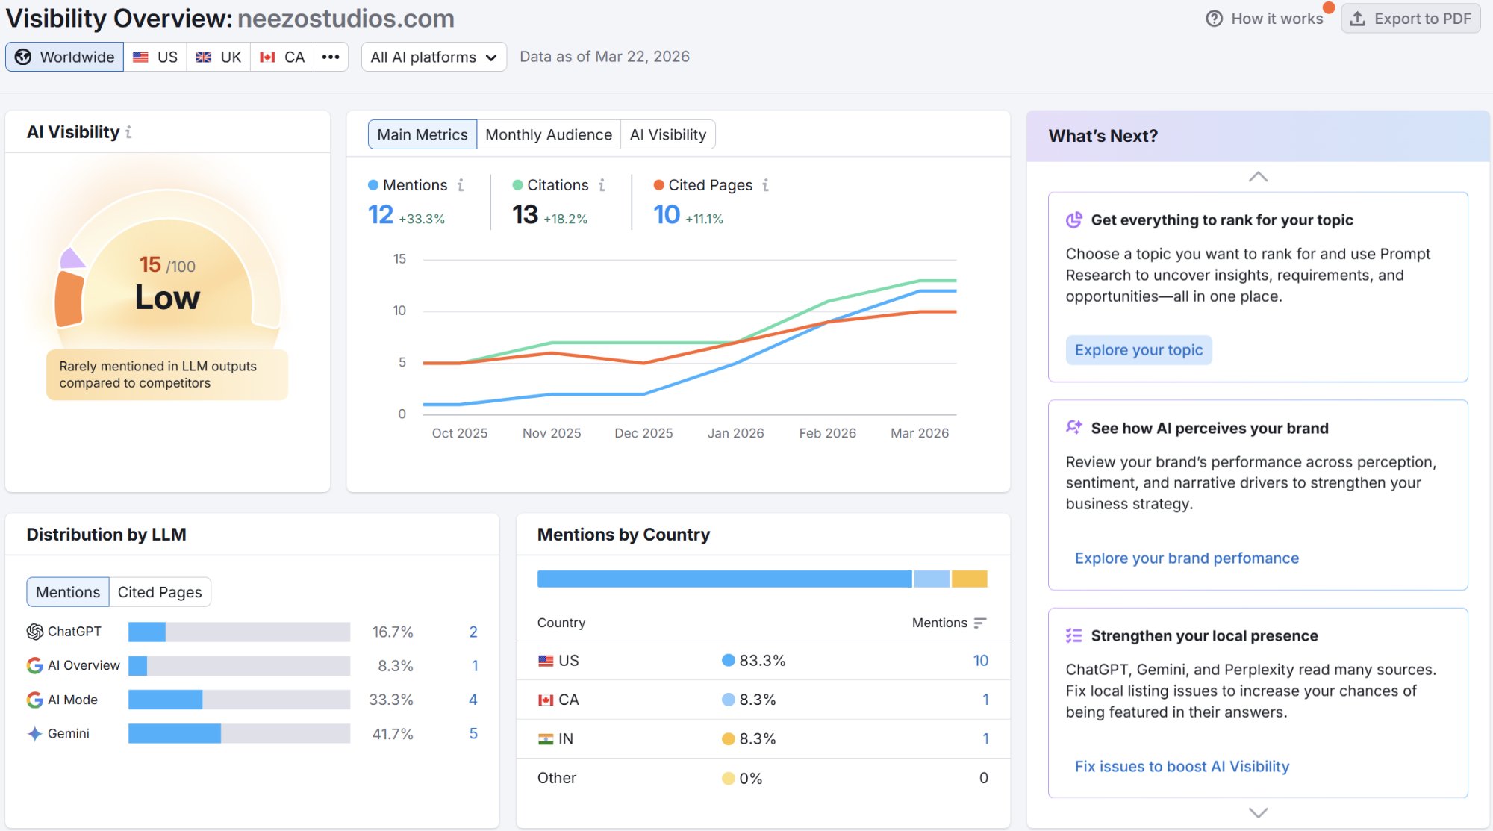Toggle the Citations series in chart legend
1493x831 pixels.
pos(550,185)
